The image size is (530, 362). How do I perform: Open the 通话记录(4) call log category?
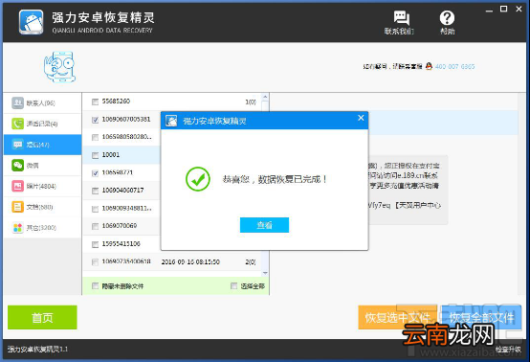(x=42, y=124)
